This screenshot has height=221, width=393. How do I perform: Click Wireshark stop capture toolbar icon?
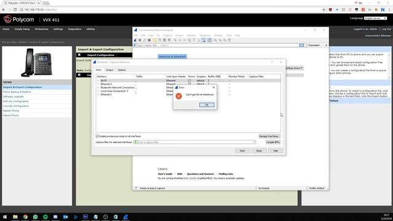140,40
